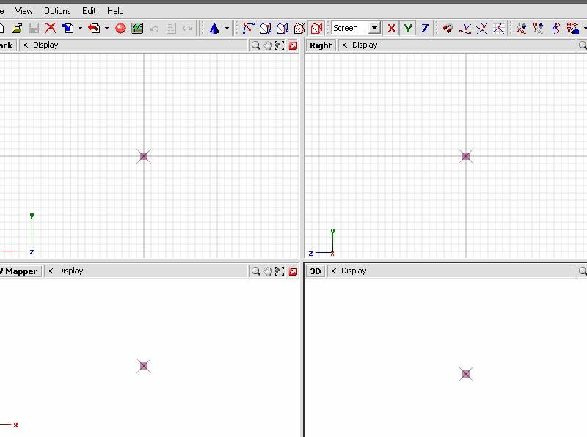Open the View menu
Screen dimensions: 587x437
pyautogui.click(x=23, y=11)
